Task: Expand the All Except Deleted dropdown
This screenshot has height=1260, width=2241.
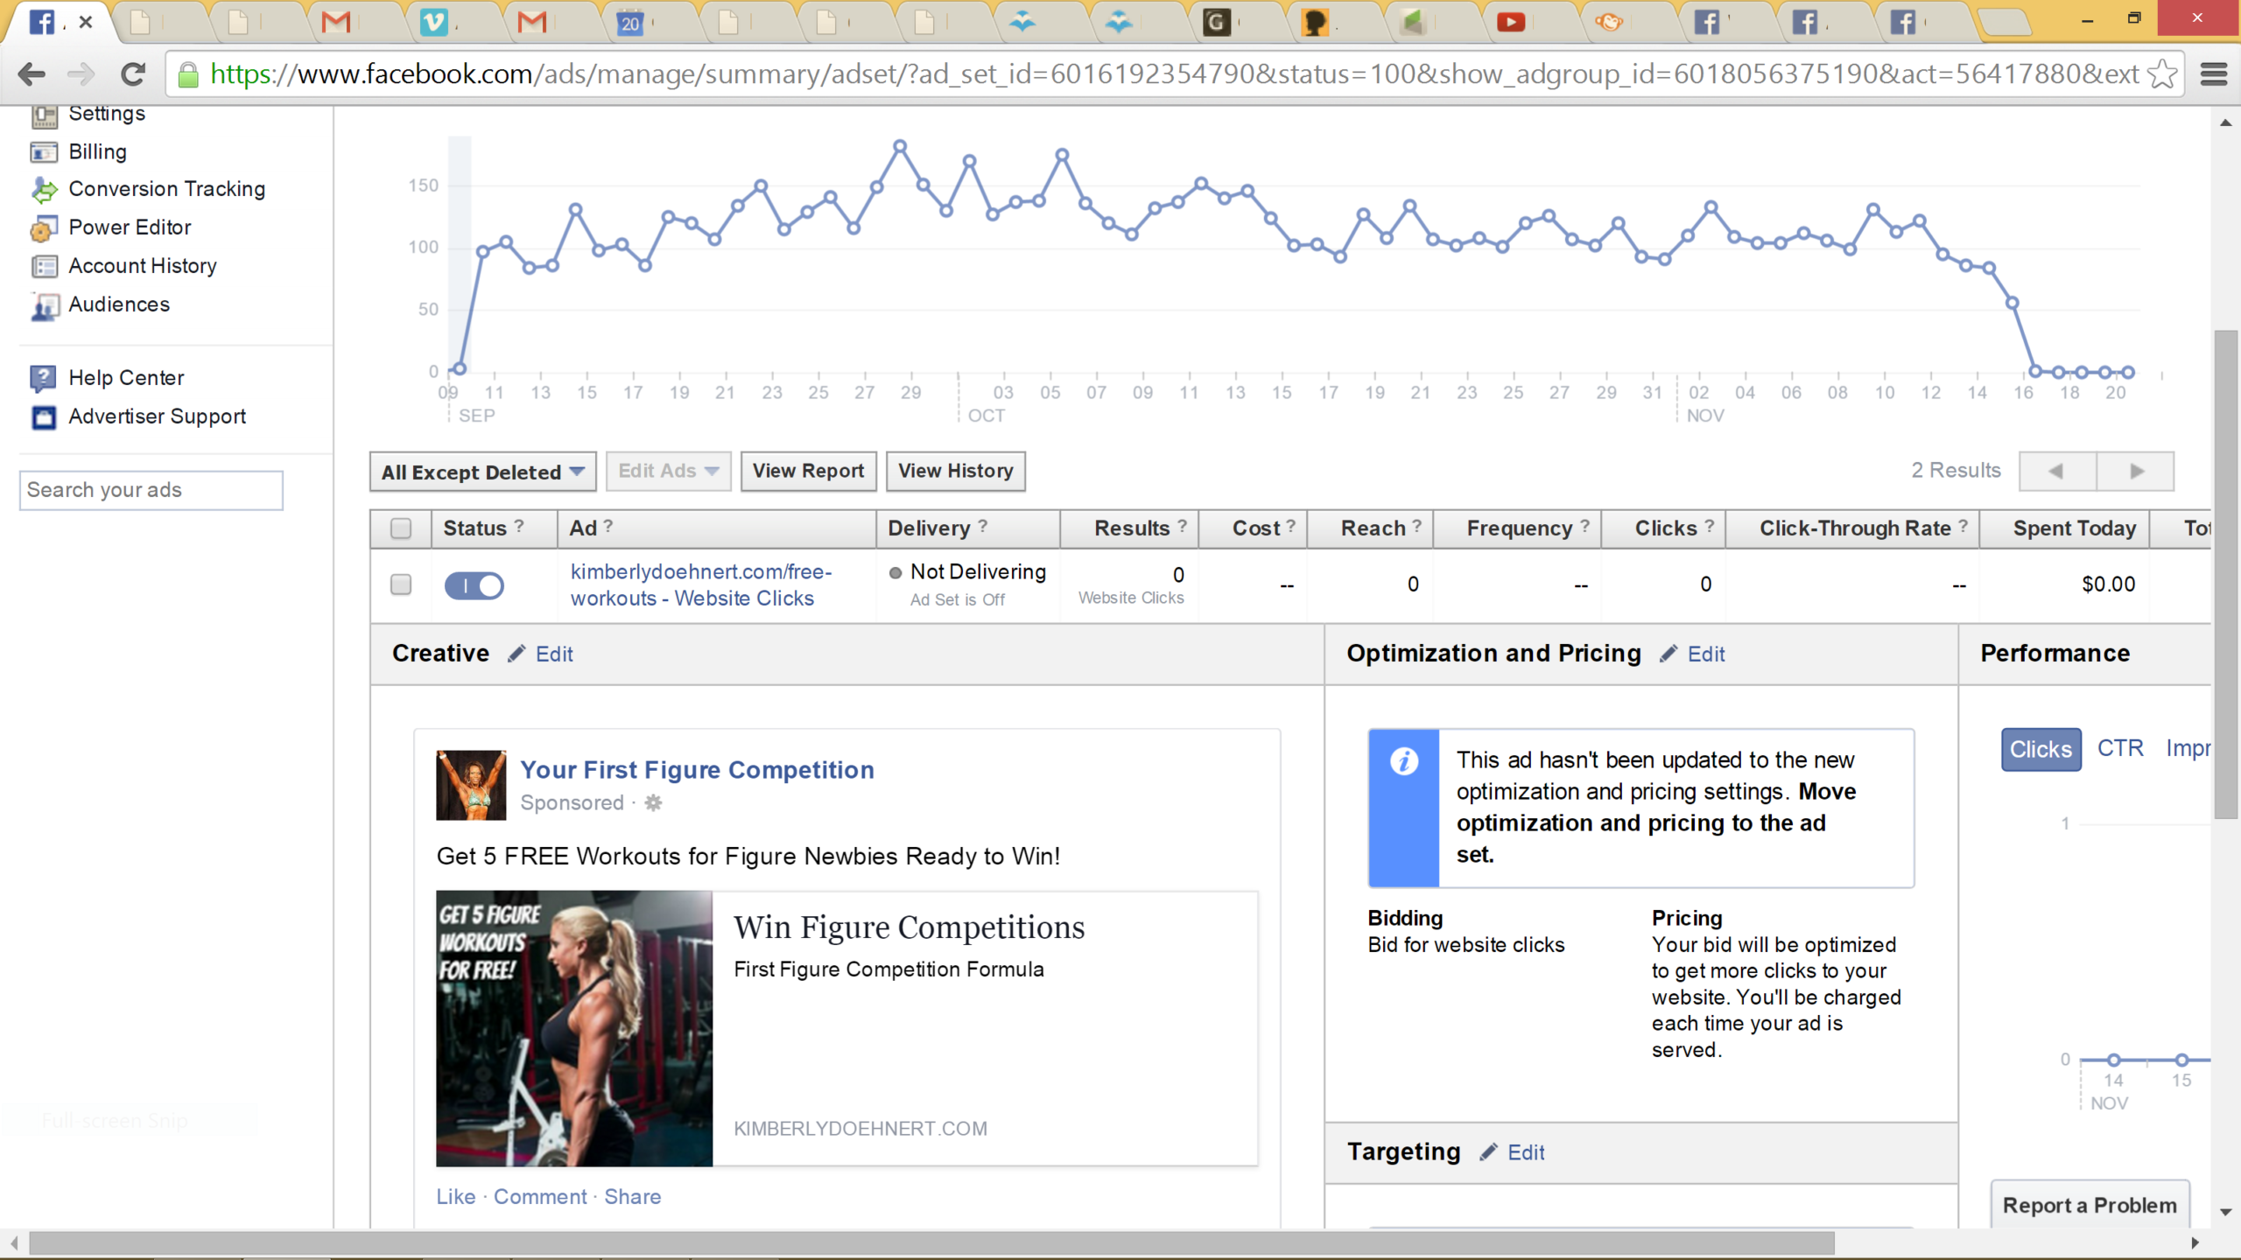Action: click(482, 472)
